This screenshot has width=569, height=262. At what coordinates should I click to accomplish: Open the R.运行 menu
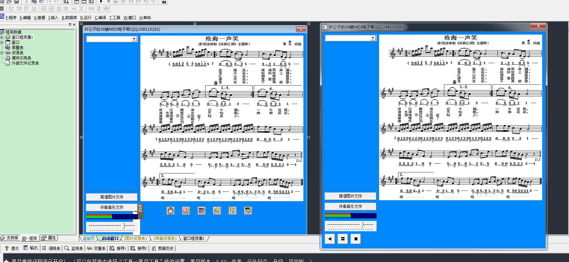(86, 18)
